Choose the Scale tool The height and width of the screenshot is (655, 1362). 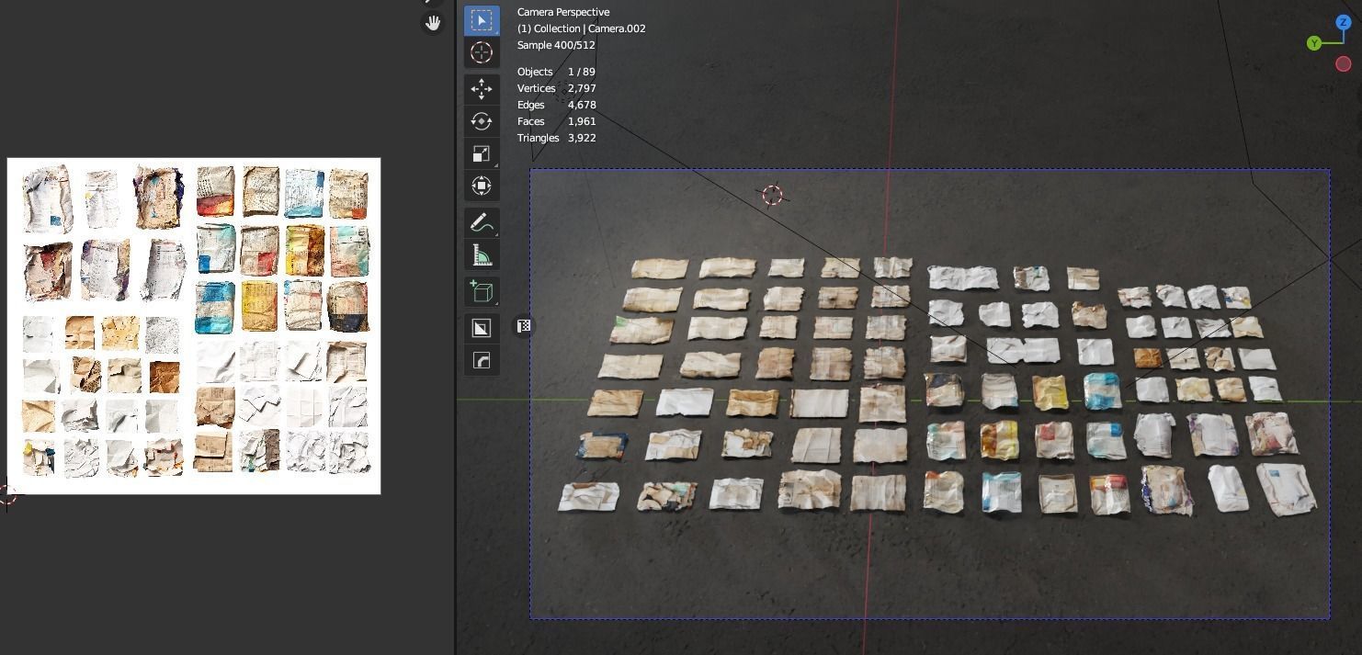[x=482, y=153]
